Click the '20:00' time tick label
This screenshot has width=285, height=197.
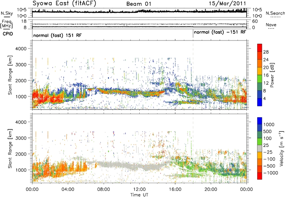[x=211, y=190]
